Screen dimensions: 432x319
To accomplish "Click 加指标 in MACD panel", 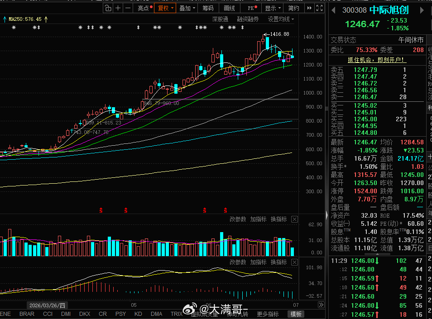I will click(x=258, y=262).
